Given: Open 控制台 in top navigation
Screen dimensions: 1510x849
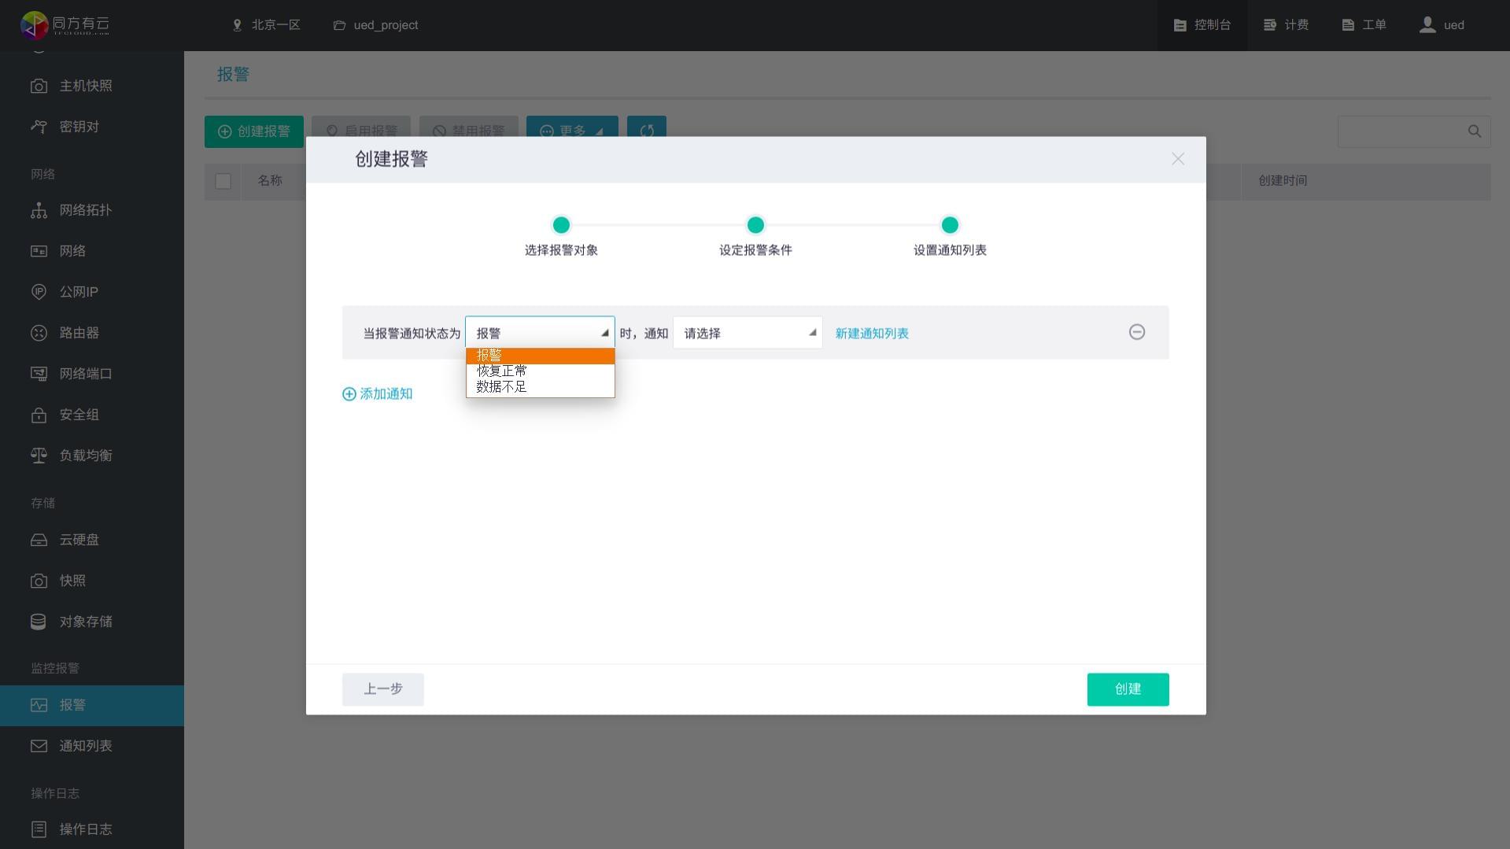Looking at the screenshot, I should click(x=1202, y=25).
